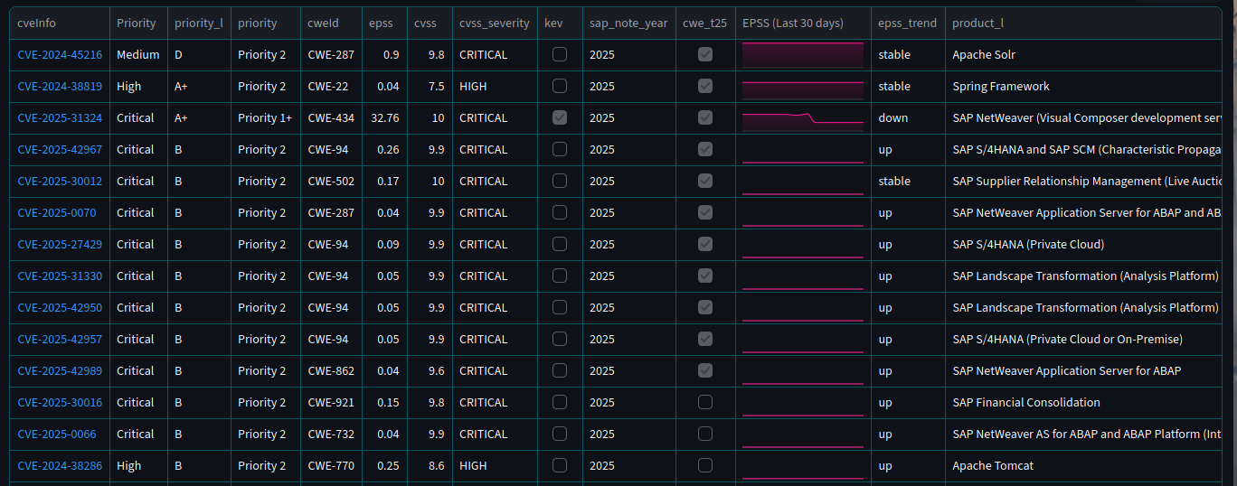Click the 'CWE-502' cell
The height and width of the screenshot is (486, 1237).
tap(331, 182)
